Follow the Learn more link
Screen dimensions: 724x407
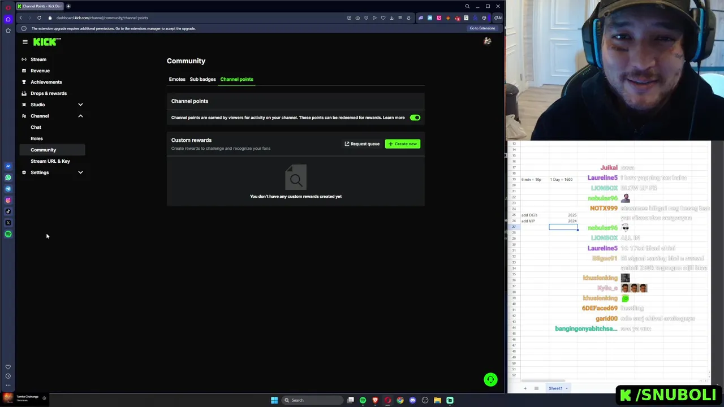point(394,118)
